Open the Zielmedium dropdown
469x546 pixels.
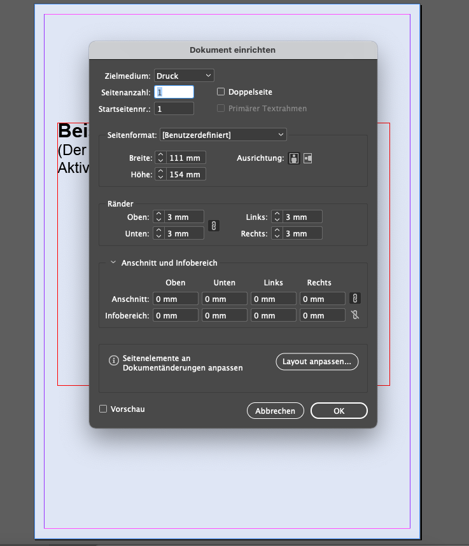(184, 76)
